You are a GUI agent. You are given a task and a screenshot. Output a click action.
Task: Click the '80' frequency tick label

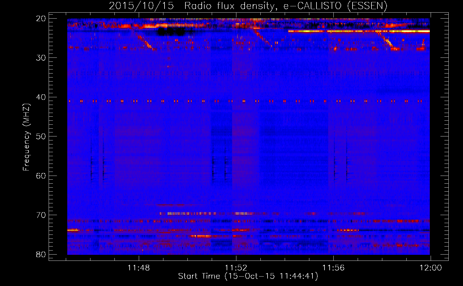pos(41,255)
